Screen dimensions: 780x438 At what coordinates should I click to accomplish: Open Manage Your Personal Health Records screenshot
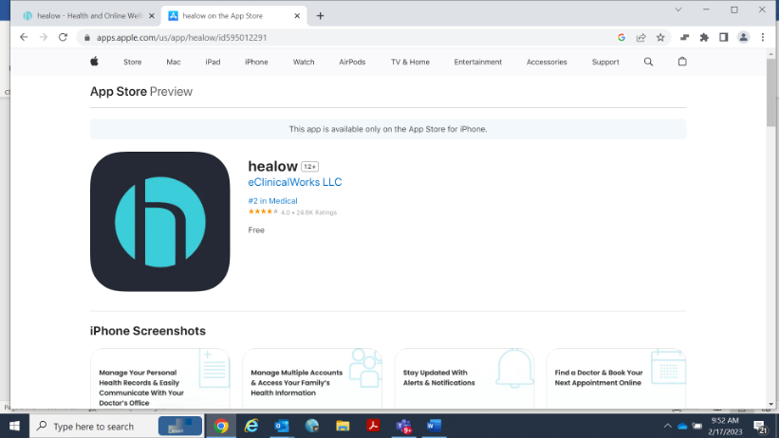point(160,378)
